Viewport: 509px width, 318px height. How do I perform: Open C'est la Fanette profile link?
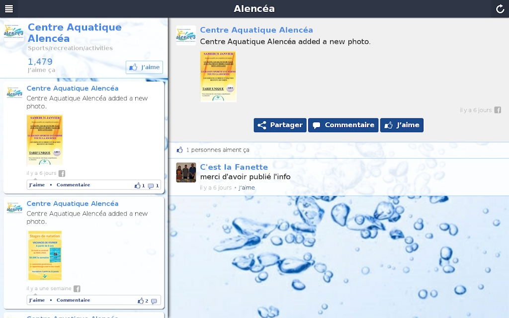pos(234,167)
